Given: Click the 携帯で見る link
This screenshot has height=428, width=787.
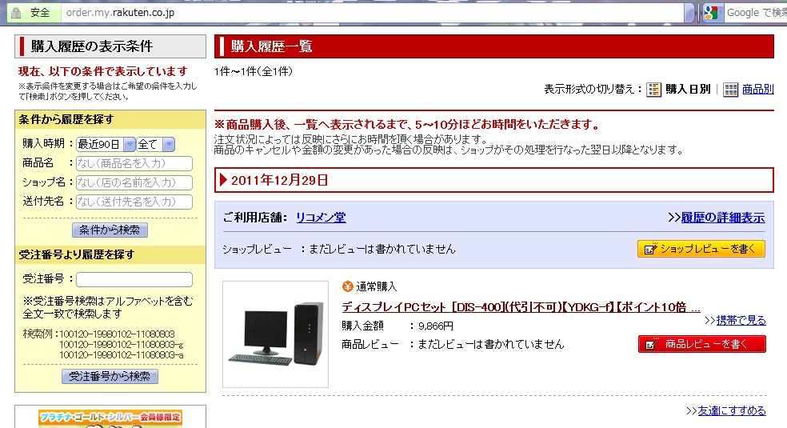Looking at the screenshot, I should click(741, 320).
